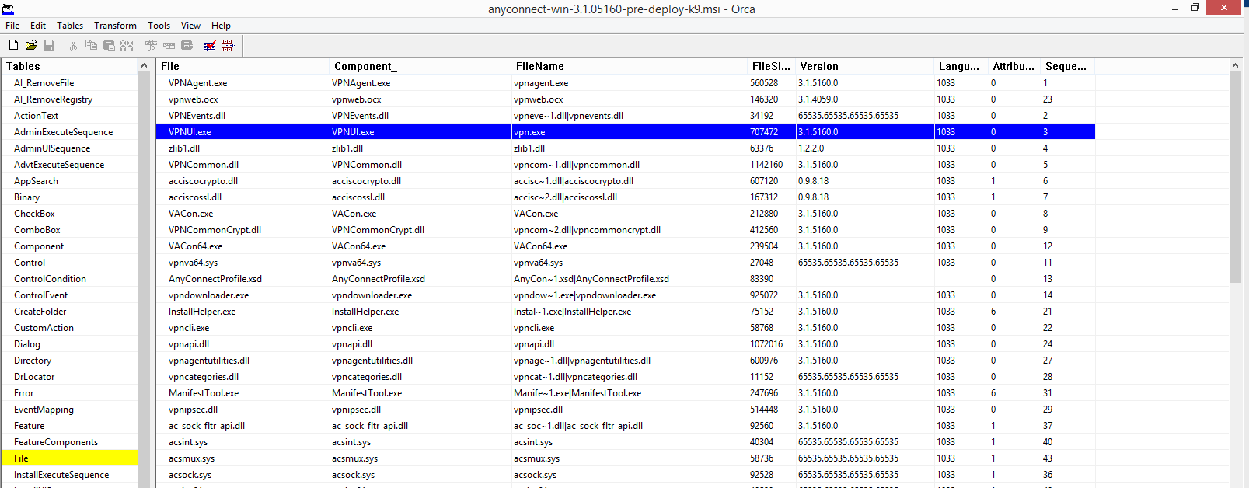Click the Language column header
The image size is (1249, 488).
(961, 66)
